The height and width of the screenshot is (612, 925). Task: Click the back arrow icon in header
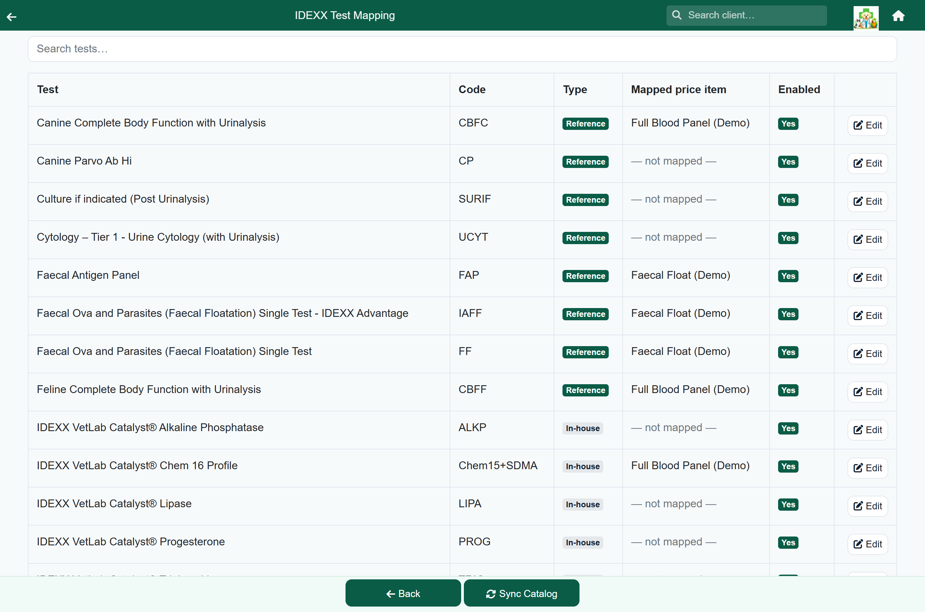point(12,16)
